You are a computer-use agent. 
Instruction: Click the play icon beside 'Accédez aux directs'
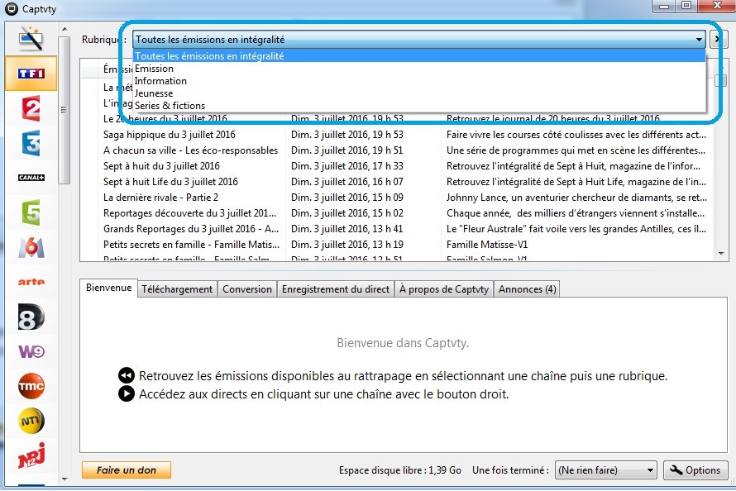(x=127, y=393)
